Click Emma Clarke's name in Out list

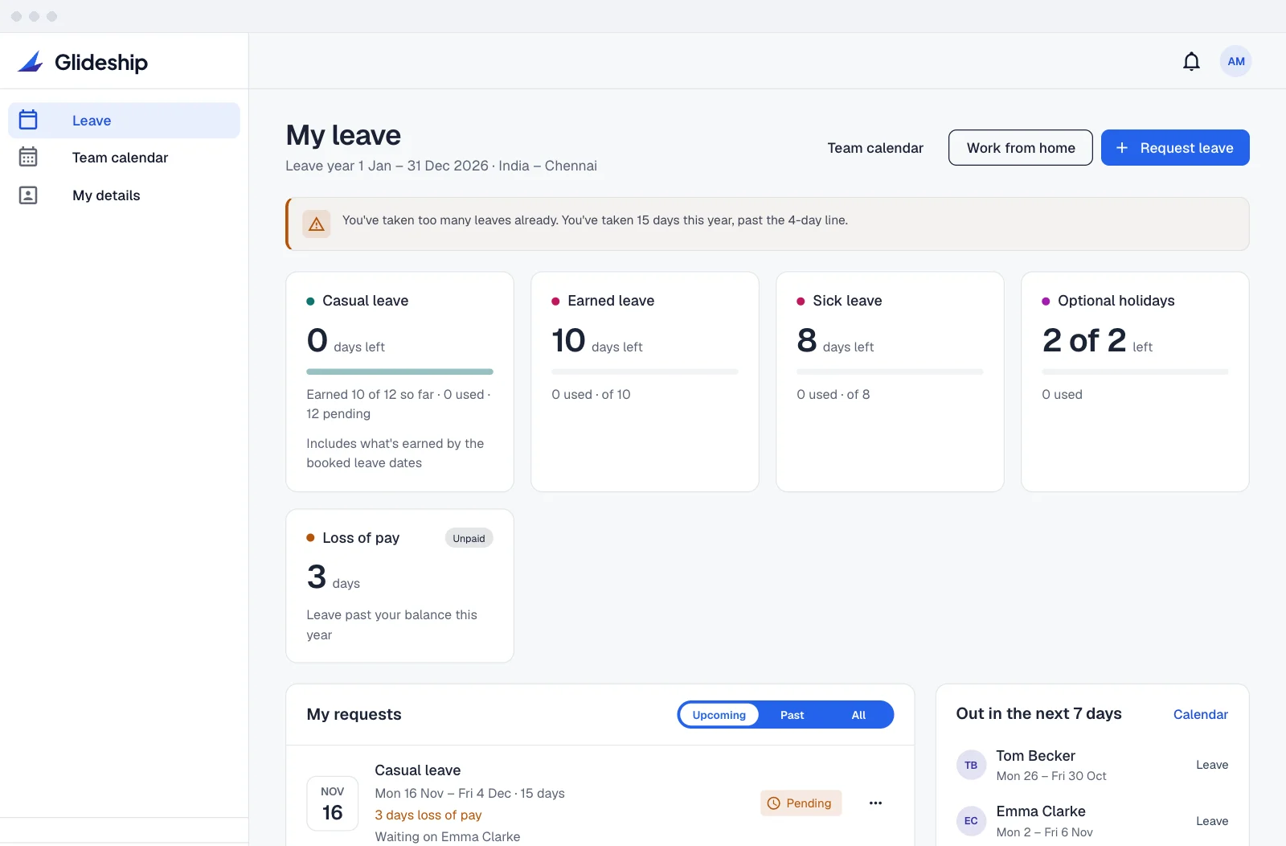[1041, 811]
